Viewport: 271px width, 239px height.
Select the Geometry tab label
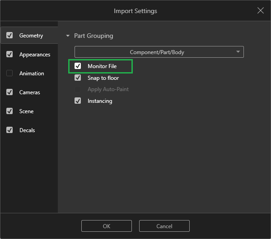click(31, 36)
